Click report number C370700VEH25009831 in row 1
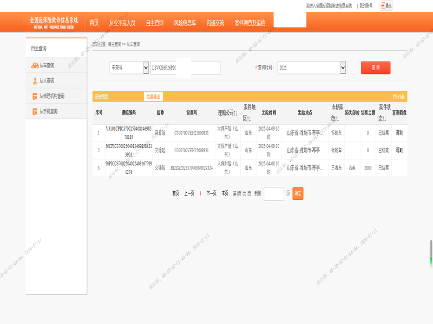The height and width of the screenshot is (324, 433). pos(192,133)
